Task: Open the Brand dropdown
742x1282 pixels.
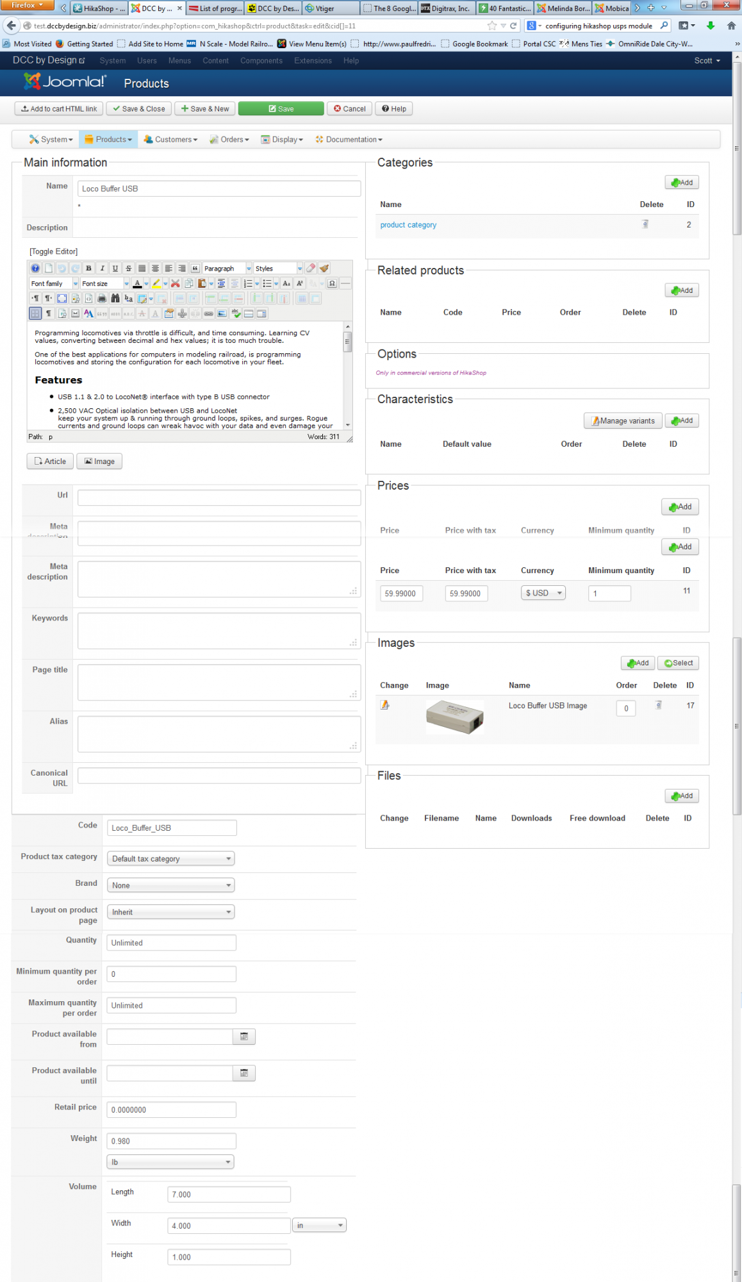Action: (170, 885)
